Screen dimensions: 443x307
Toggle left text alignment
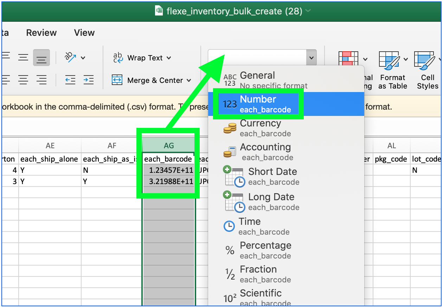(x=6, y=80)
